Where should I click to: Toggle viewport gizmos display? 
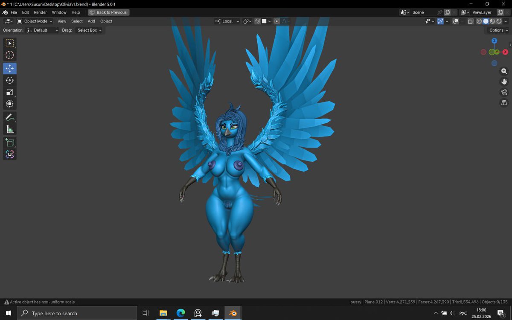point(440,21)
